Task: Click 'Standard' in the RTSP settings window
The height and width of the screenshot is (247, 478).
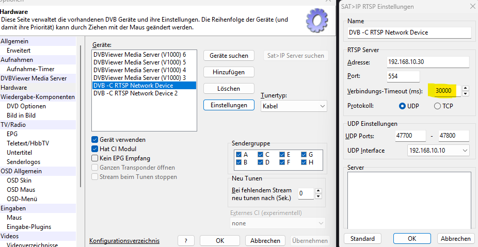Action: (362, 238)
